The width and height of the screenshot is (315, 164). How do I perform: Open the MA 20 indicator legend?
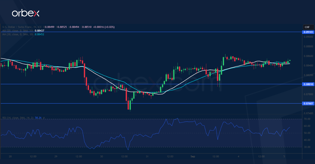[x=17, y=31]
